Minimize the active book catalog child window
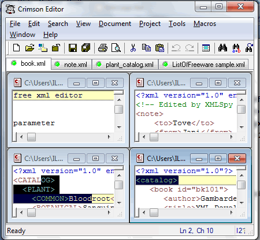Viewport: 260px width, 240px height. click(199, 159)
